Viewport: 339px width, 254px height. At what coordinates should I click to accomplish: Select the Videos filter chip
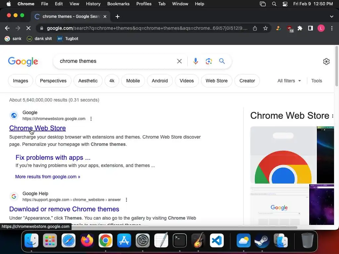click(187, 81)
